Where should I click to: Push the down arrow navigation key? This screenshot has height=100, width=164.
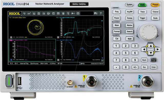point(151,53)
